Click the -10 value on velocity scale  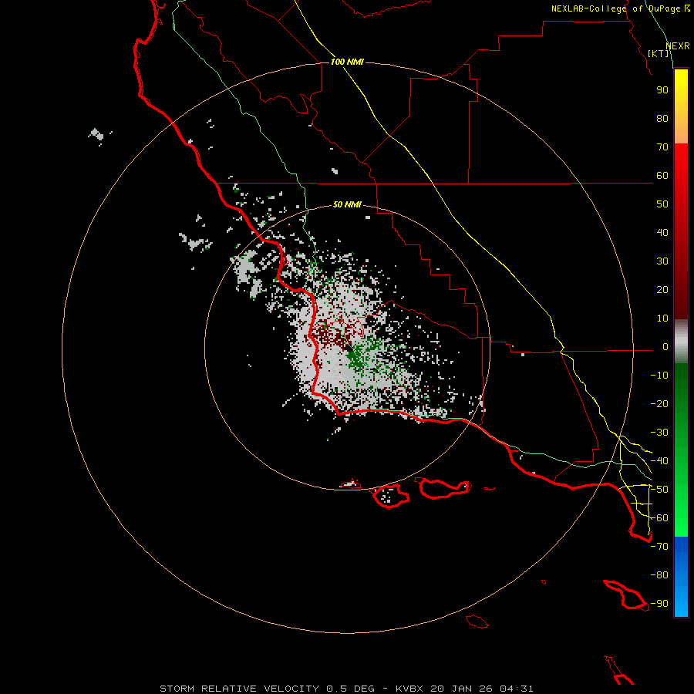point(659,376)
